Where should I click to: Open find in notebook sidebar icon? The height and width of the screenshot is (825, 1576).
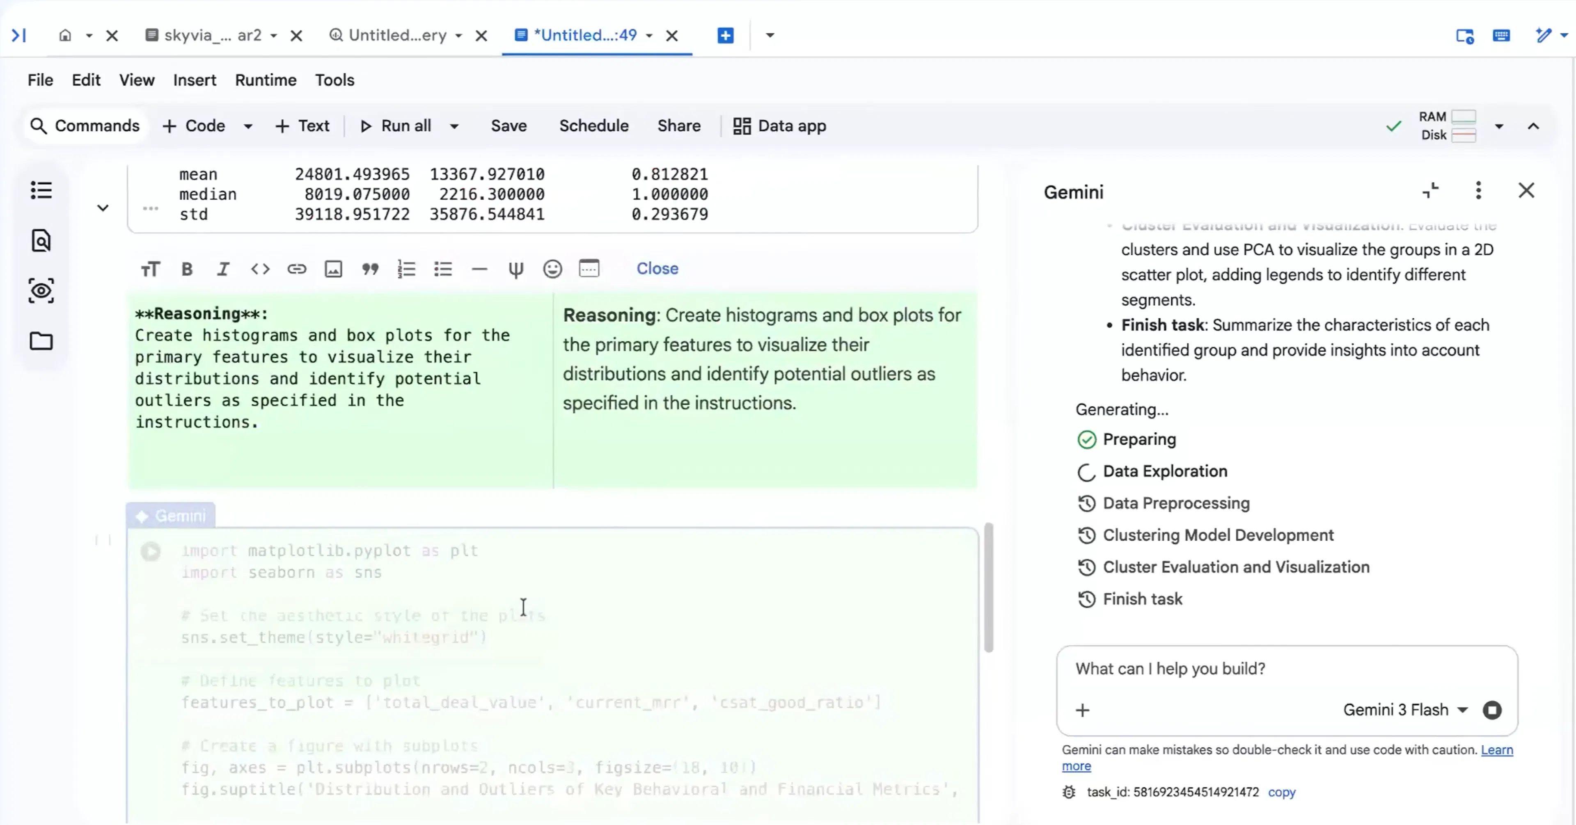[x=41, y=241]
